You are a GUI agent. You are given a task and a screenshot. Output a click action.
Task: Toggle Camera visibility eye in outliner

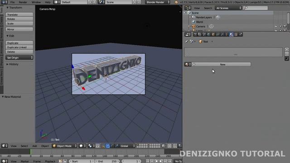[276, 26]
